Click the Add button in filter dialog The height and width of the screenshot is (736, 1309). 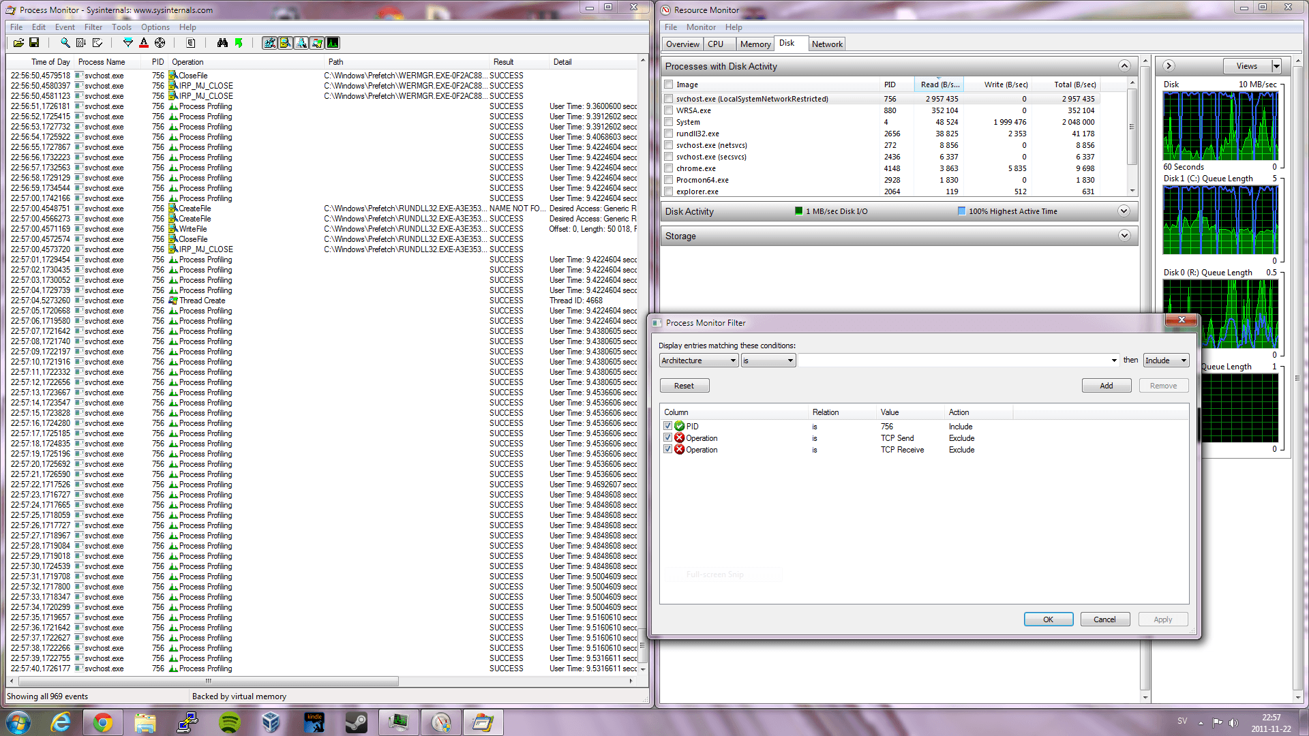tap(1107, 386)
